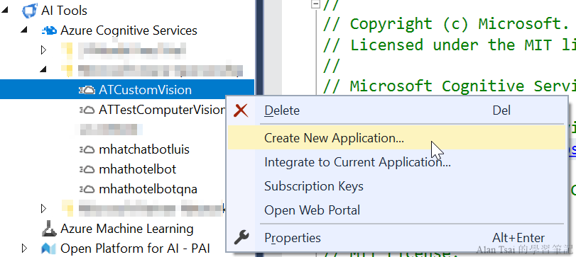
Task: Select the mhathotelbotqna service
Action: [148, 189]
